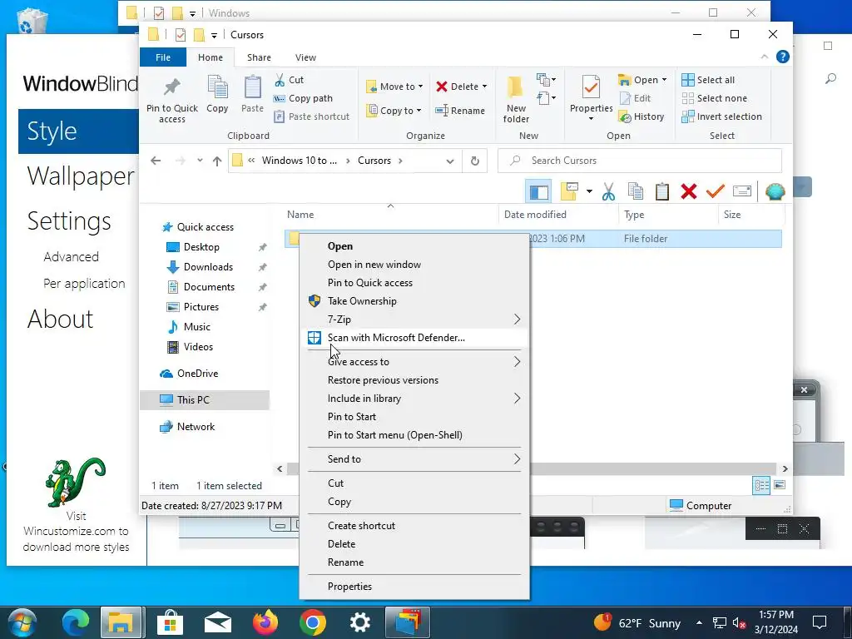852x639 pixels.
Task: Switch to large icons view in status bar
Action: click(x=780, y=485)
